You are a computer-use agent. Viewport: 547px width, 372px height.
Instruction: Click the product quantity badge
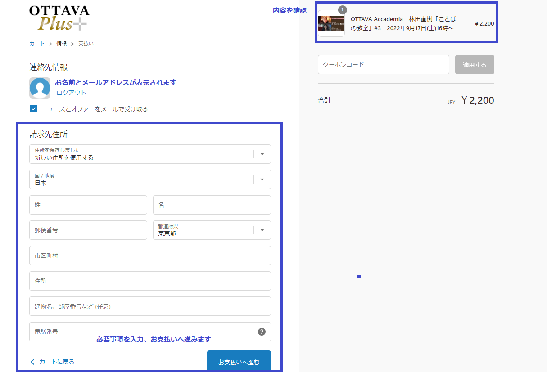tap(343, 9)
